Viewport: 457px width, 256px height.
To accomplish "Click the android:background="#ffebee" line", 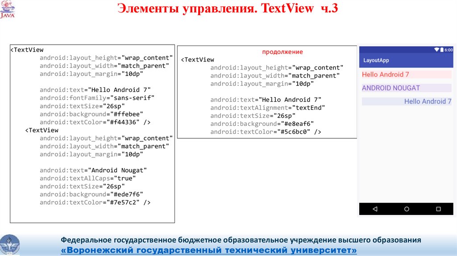I will (91, 114).
